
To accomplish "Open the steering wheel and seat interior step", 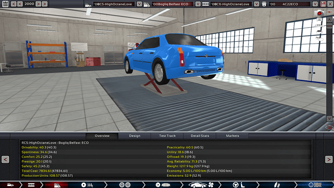I will pos(239,185).
